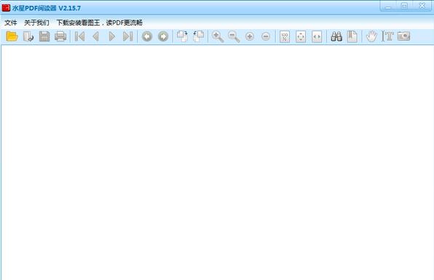The width and height of the screenshot is (434, 280).
Task: Print the document with the printer icon
Action: [x=60, y=36]
